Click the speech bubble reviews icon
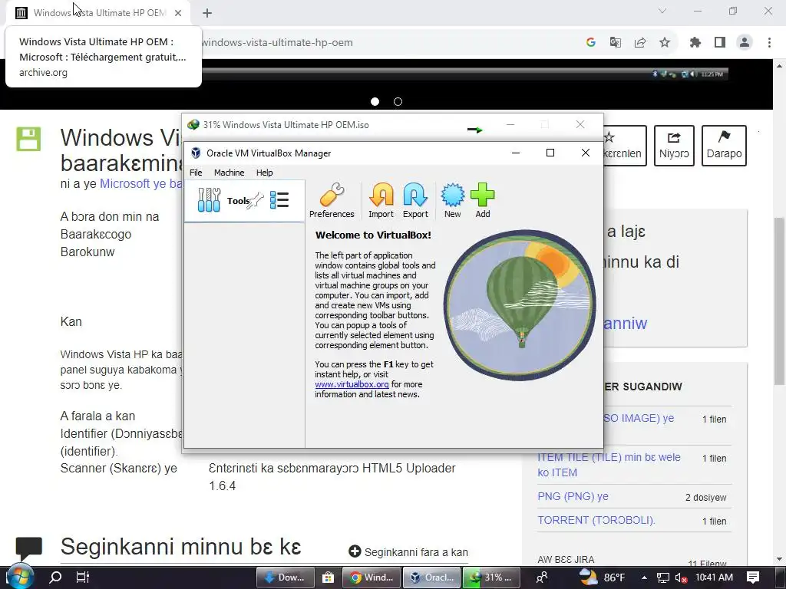This screenshot has width=786, height=589. pyautogui.click(x=29, y=548)
